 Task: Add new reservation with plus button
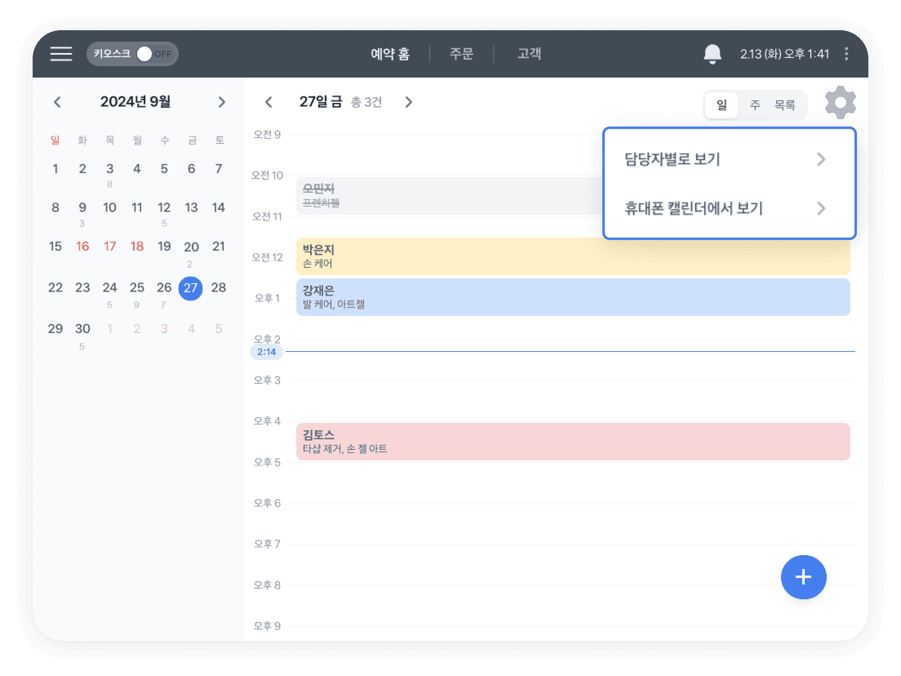point(803,577)
